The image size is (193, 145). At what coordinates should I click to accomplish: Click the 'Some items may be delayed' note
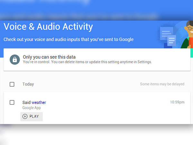(x=162, y=84)
